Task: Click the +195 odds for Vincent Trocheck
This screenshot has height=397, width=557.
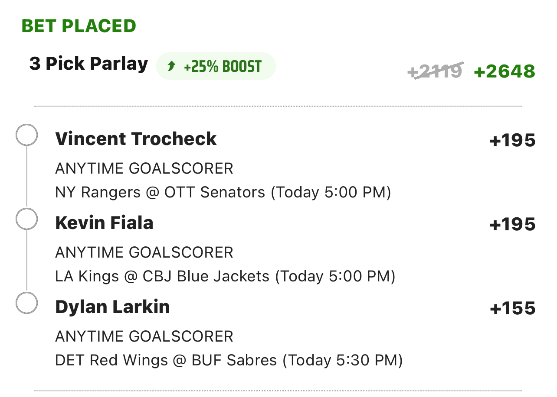Action: coord(512,140)
